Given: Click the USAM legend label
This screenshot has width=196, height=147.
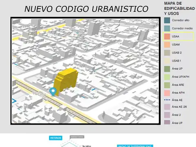Looking at the screenshot, I should tap(176, 45).
